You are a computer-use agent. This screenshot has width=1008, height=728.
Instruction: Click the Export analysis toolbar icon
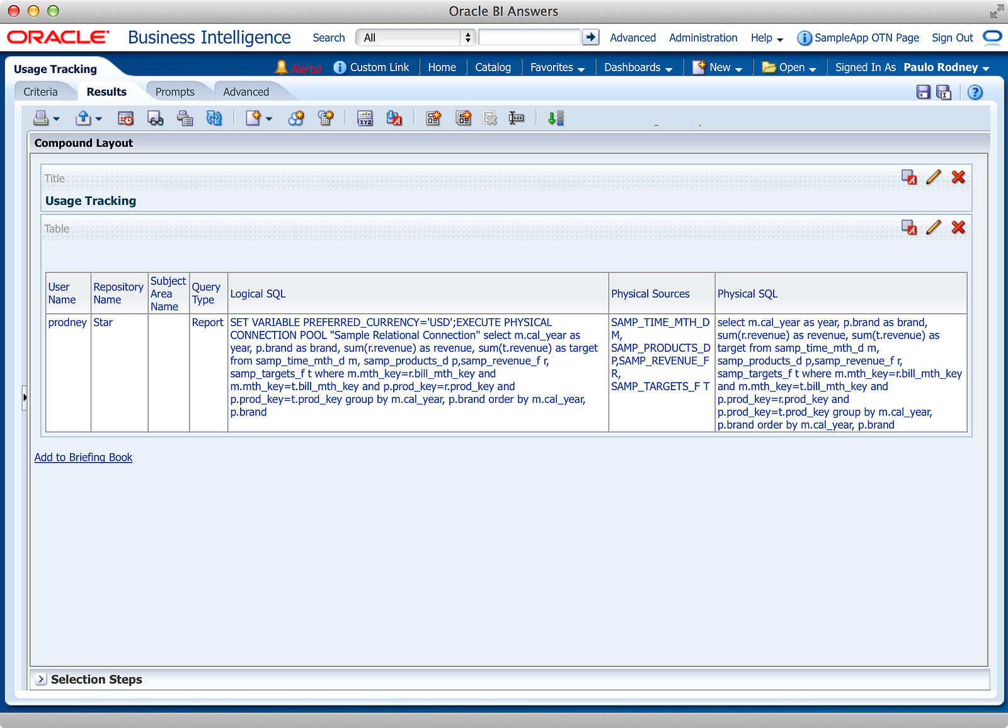pyautogui.click(x=84, y=118)
